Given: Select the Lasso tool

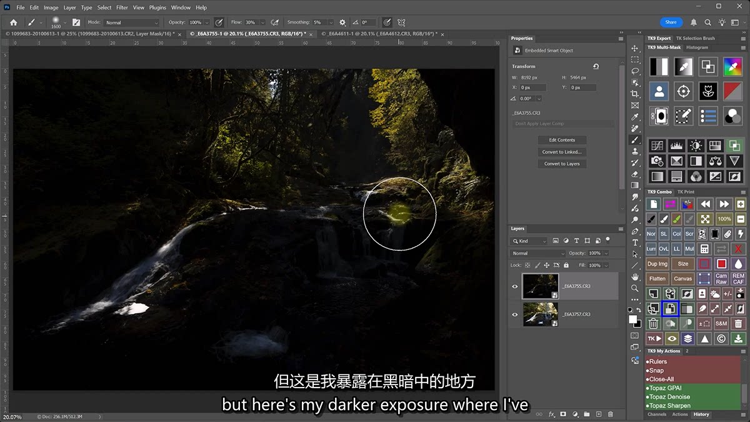Looking at the screenshot, I should tap(635, 71).
